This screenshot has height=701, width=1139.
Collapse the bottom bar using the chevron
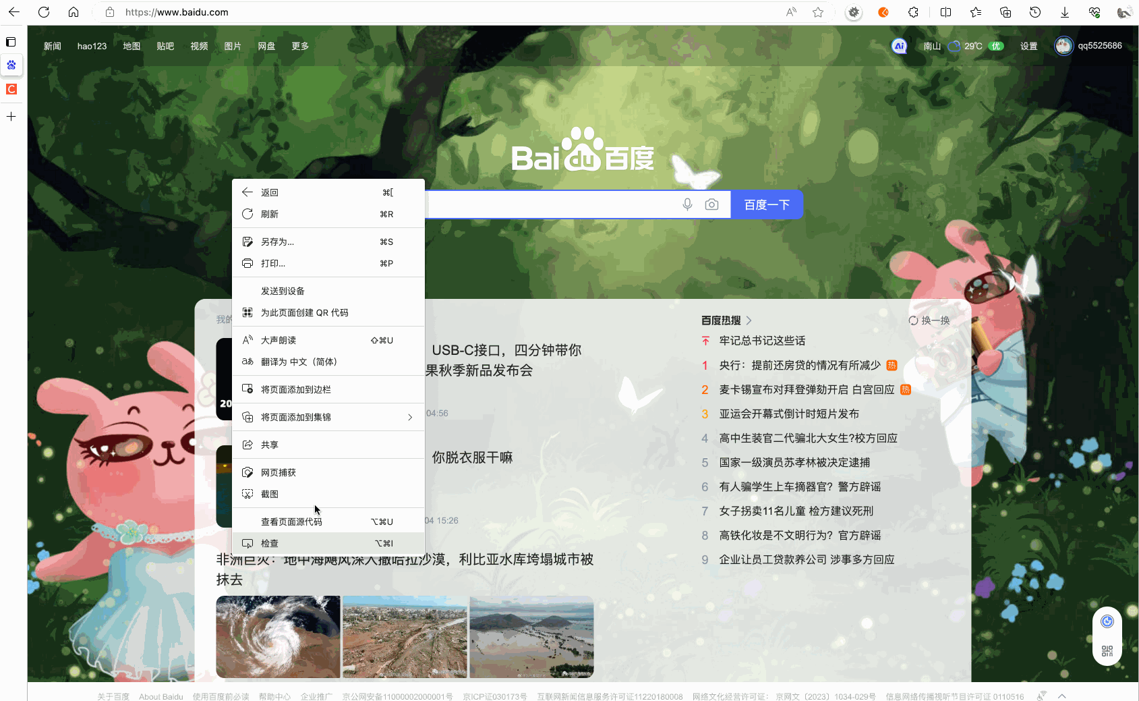pos(1062,694)
